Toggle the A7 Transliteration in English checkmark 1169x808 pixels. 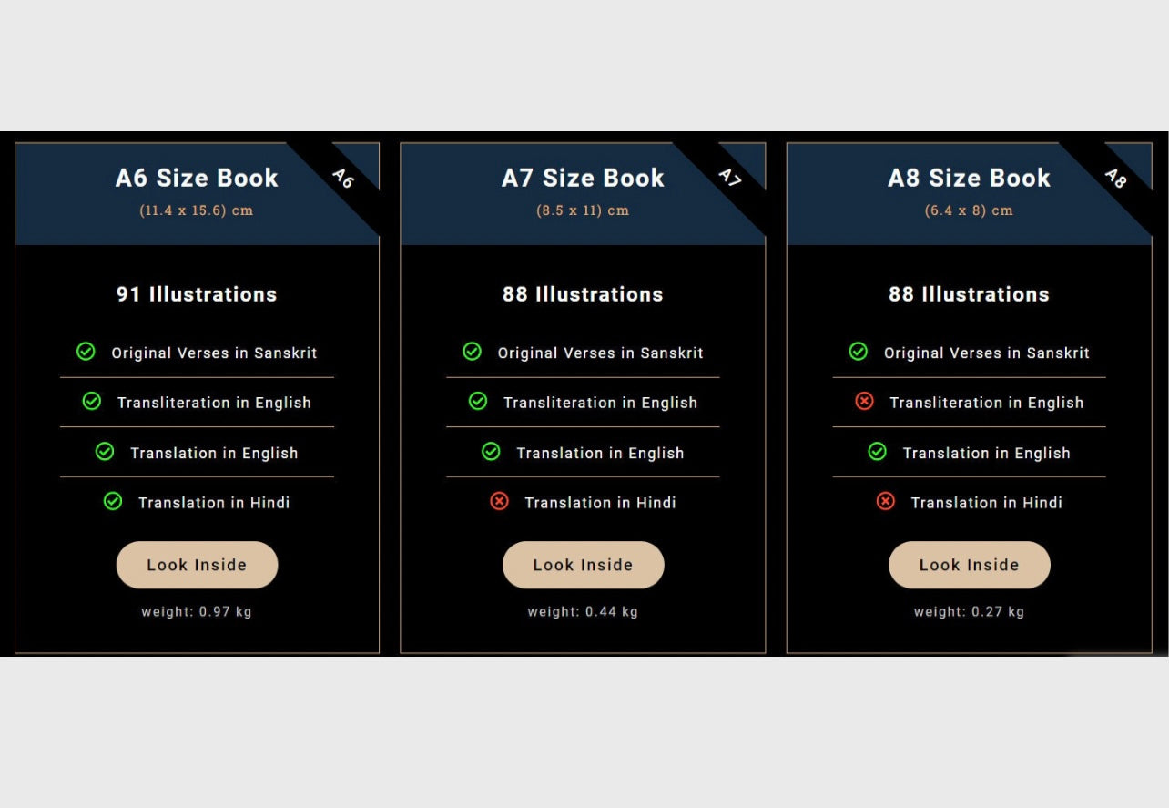click(477, 401)
